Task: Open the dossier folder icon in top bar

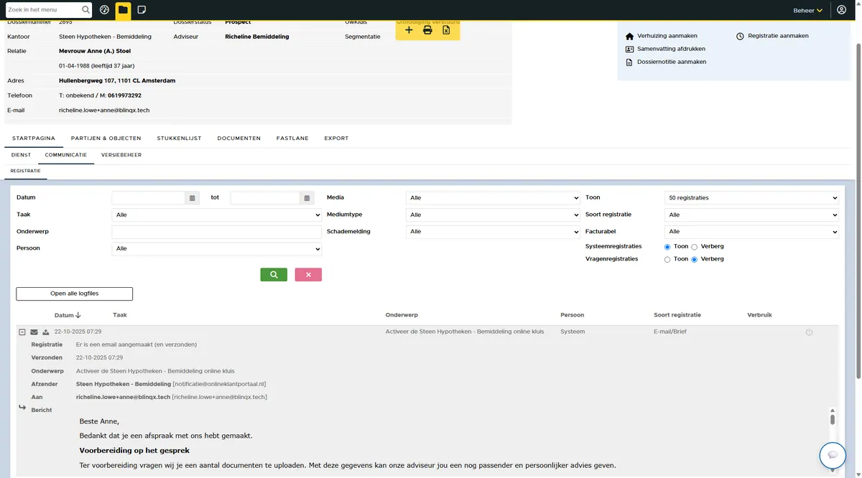Action: point(123,10)
